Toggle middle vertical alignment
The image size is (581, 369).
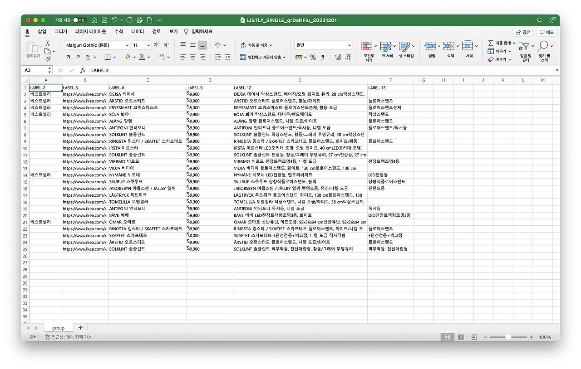(x=192, y=45)
